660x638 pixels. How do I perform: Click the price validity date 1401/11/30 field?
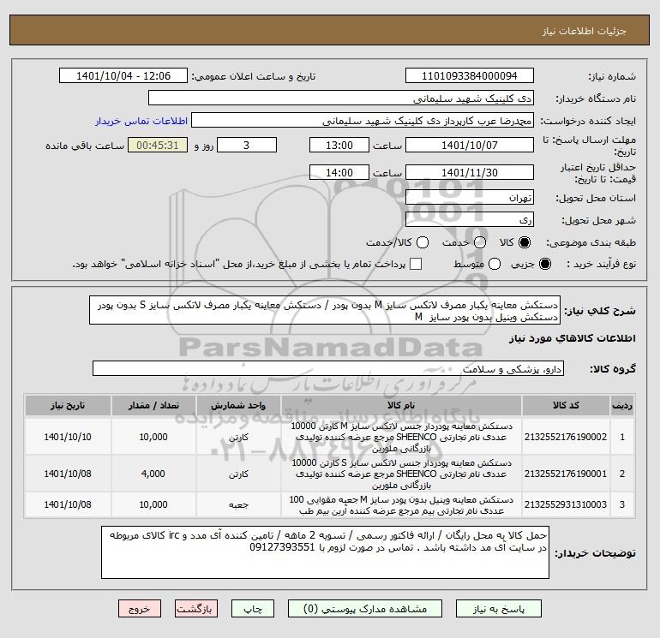click(x=470, y=172)
